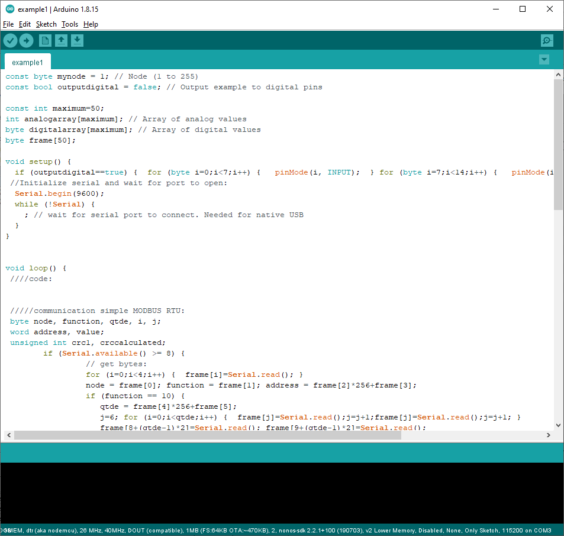564x536 pixels.
Task: Click the 'outputdigital = false' declaration line
Action: [x=164, y=87]
